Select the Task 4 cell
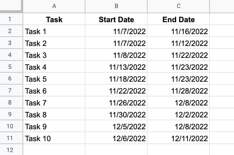The height and width of the screenshot is (155, 234). [54, 67]
